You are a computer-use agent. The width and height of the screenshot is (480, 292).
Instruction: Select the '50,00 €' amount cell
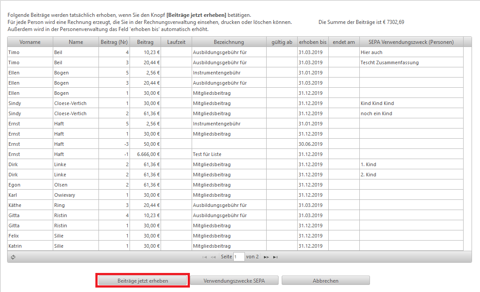(x=145, y=144)
